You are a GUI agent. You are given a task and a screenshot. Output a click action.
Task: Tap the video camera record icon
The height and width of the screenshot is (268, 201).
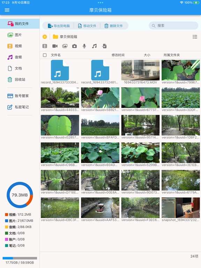point(55,46)
